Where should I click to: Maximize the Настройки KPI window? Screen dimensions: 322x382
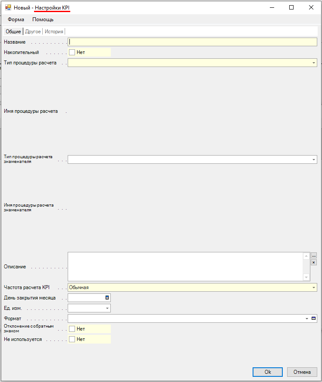[291, 7]
